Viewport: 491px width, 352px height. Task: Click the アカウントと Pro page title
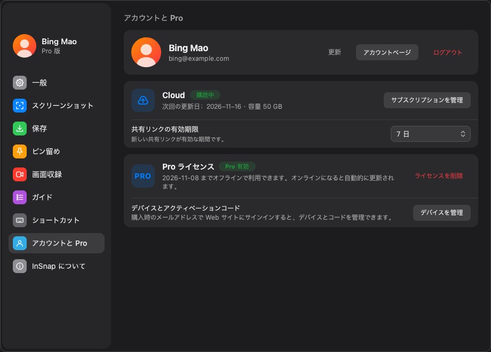coord(154,18)
